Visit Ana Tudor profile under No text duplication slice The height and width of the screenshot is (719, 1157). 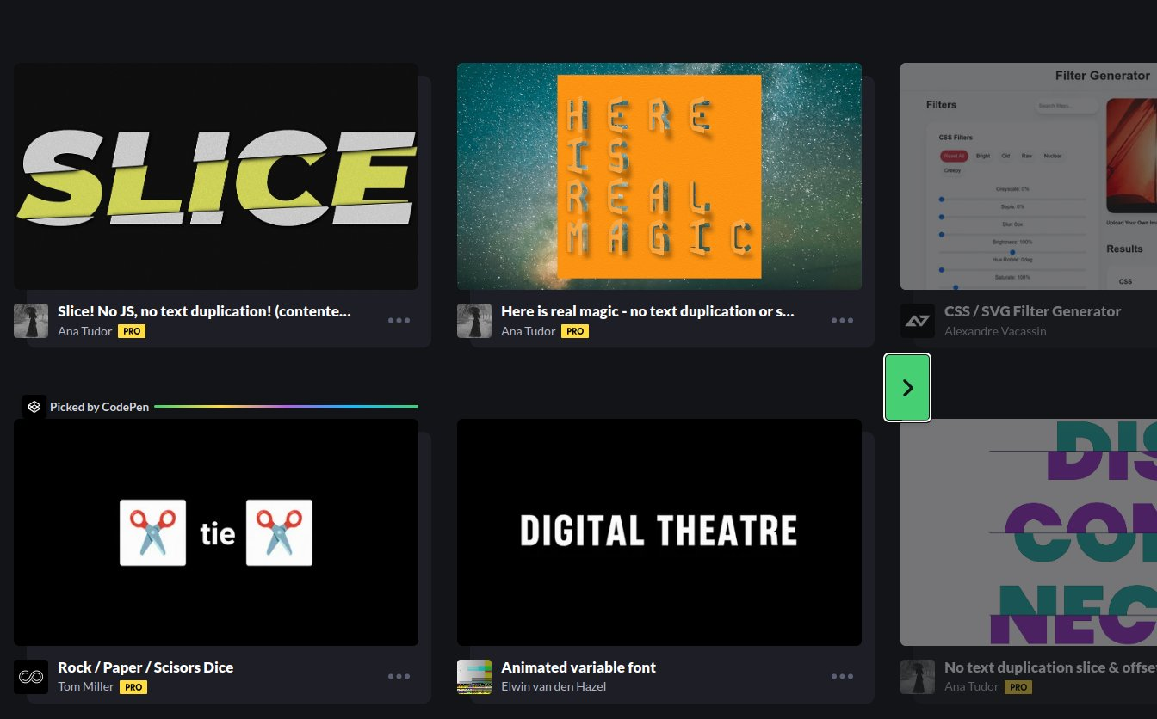pos(972,687)
